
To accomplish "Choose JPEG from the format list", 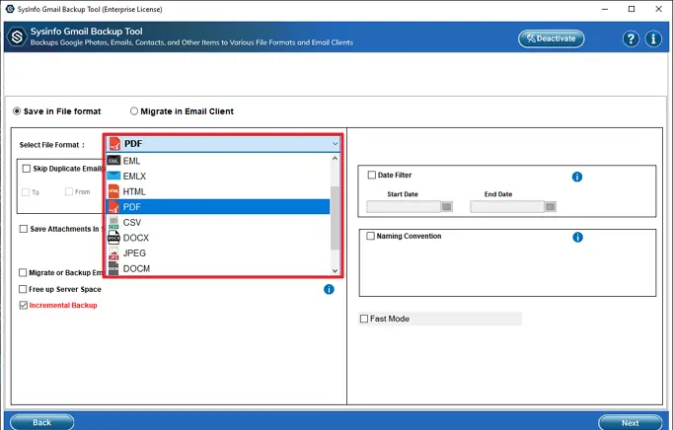I will (218, 253).
